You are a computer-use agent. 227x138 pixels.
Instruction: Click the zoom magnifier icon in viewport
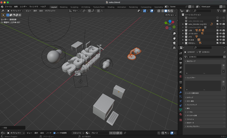[174, 34]
